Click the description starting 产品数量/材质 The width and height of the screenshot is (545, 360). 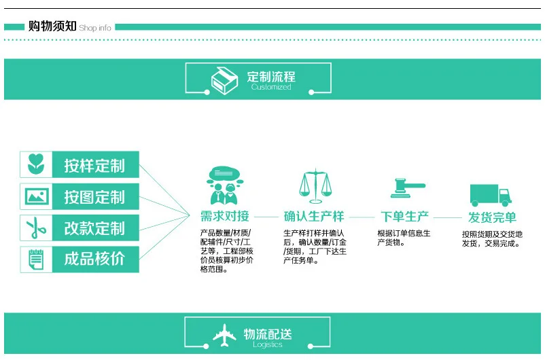coord(226,251)
